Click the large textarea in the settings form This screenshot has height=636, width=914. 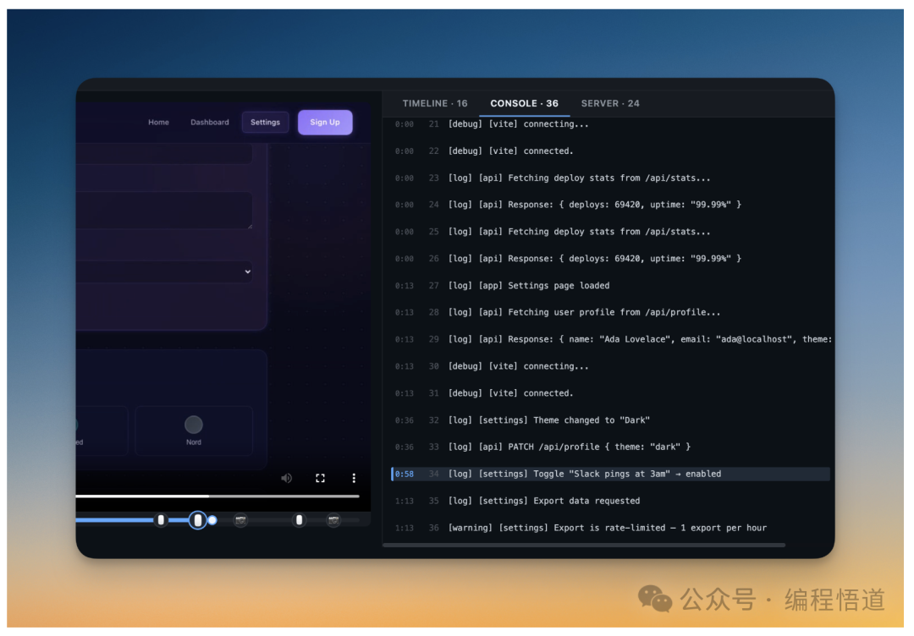(x=164, y=211)
